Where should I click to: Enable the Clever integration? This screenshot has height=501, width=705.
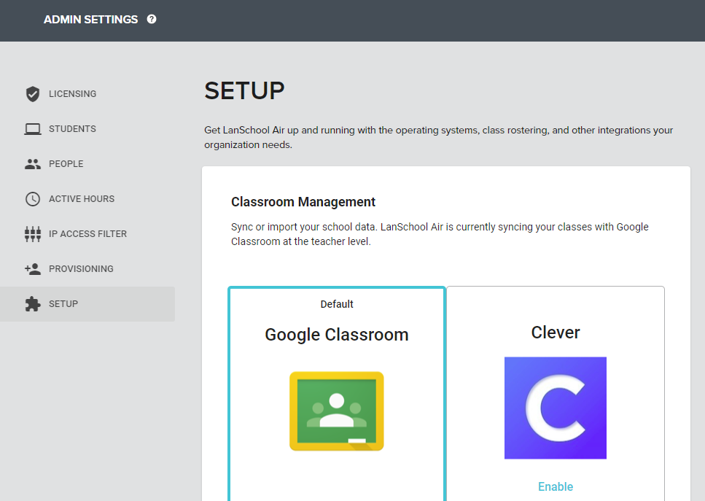[556, 486]
